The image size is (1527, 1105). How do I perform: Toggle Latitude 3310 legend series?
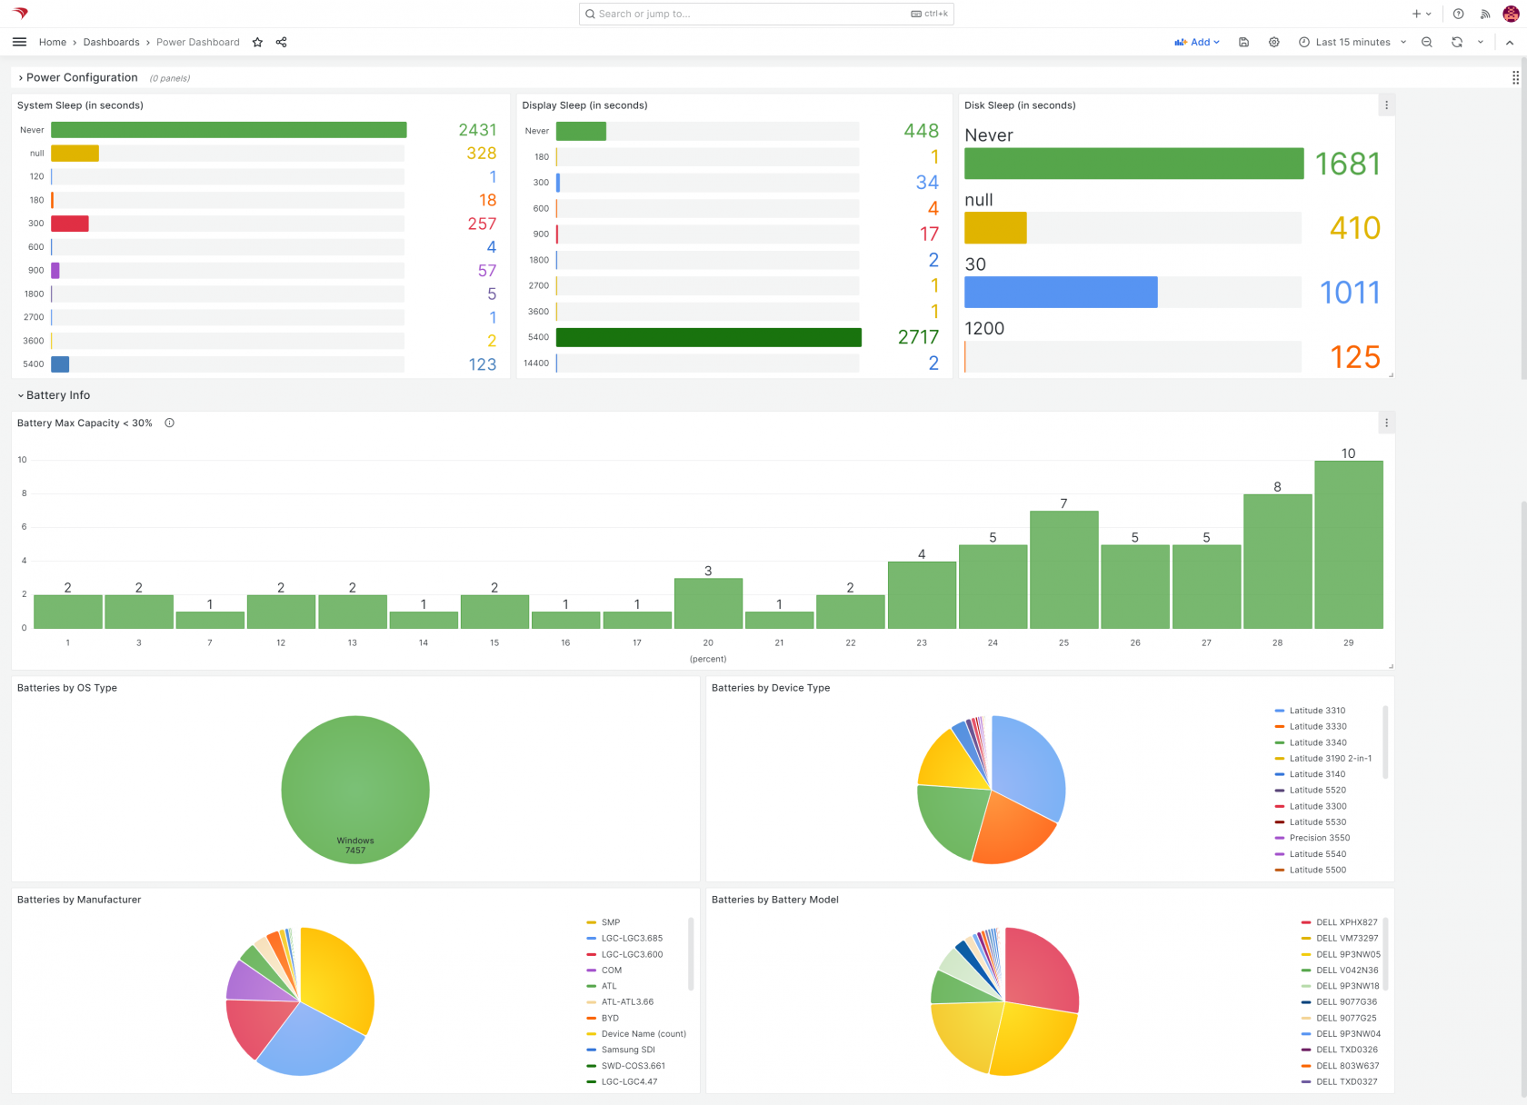pos(1317,711)
